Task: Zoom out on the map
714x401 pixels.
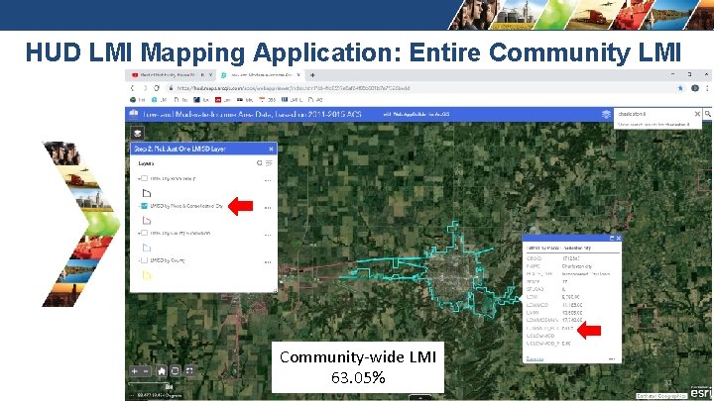Action: pyautogui.click(x=146, y=371)
